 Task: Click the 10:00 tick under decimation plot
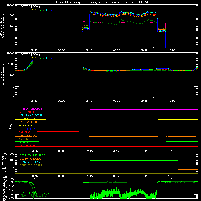tap(172, 176)
